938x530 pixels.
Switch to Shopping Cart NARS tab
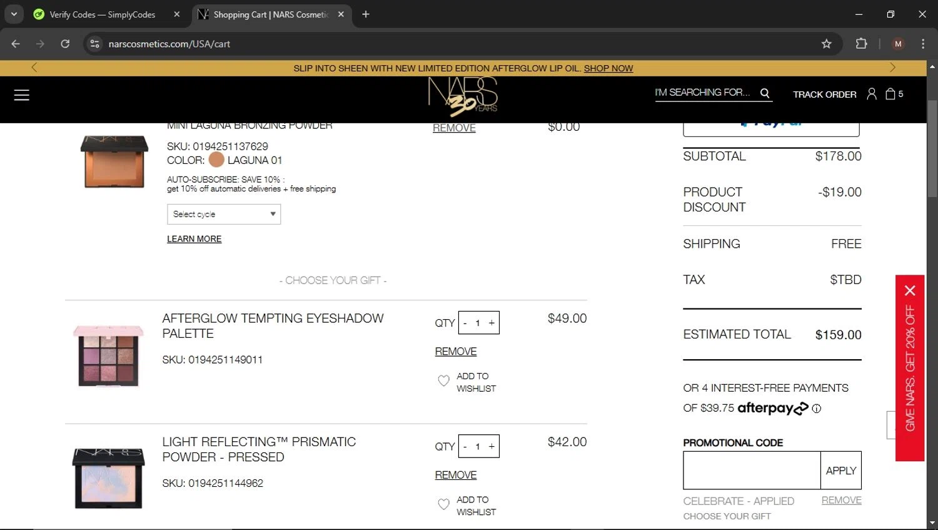pyautogui.click(x=271, y=14)
